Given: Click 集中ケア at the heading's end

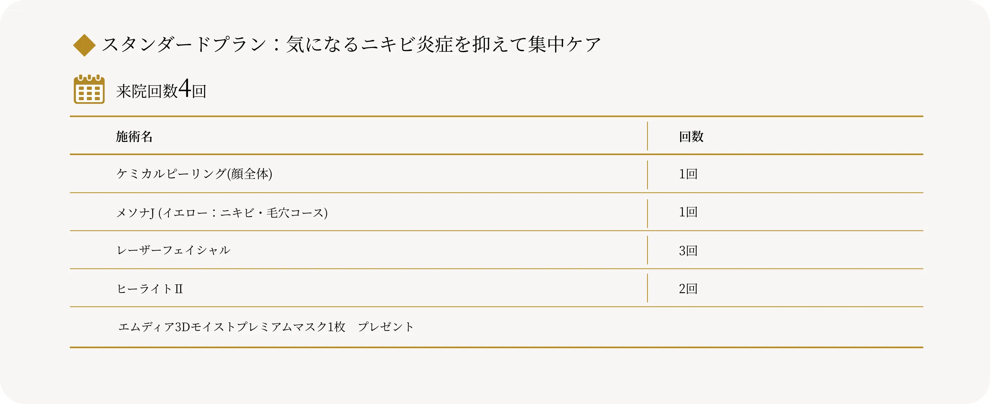Looking at the screenshot, I should 564,44.
